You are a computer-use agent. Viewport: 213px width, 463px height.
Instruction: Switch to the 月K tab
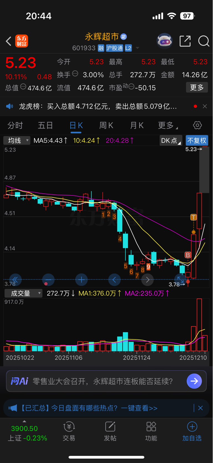137,125
